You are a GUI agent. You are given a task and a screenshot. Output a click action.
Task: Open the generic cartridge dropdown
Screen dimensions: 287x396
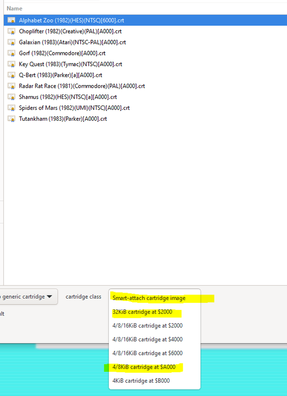(x=28, y=297)
